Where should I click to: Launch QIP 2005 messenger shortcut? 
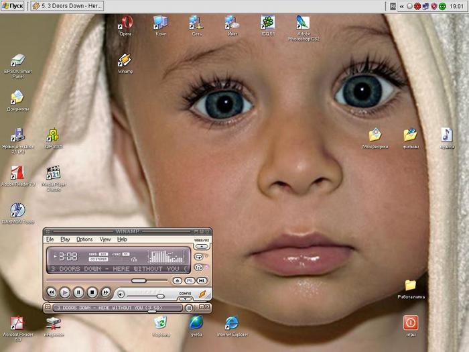[54, 138]
